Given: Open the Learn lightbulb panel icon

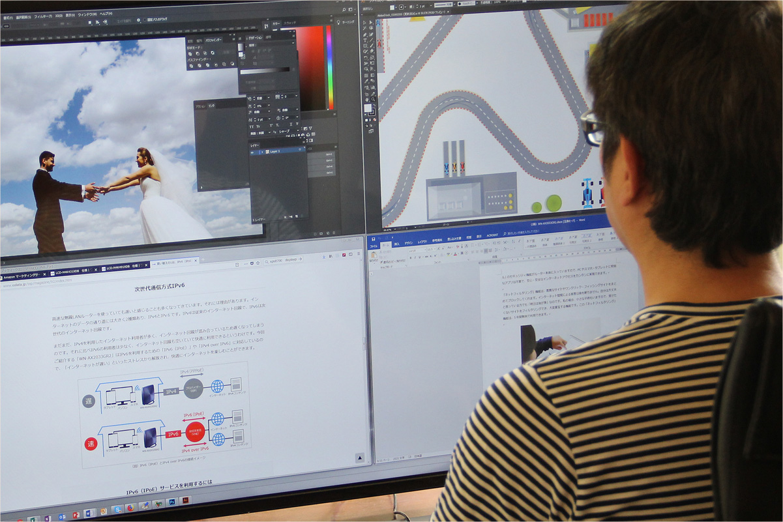Looking at the screenshot, I should 338,22.
